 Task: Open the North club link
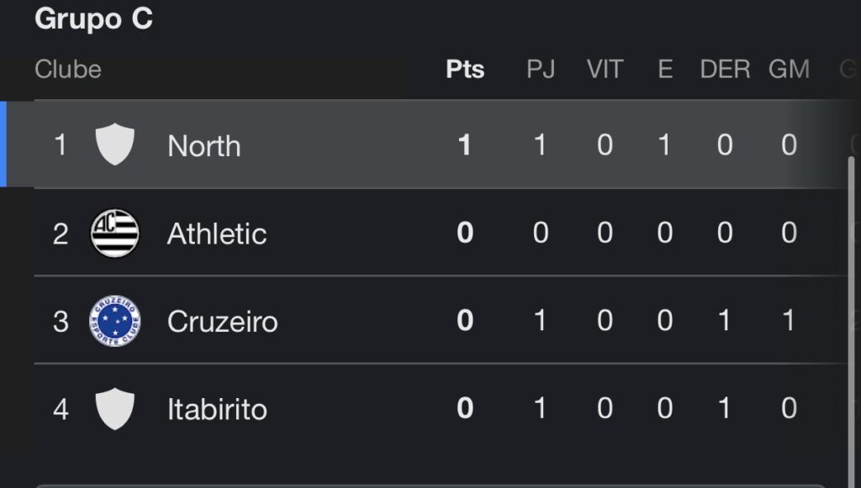(x=203, y=146)
